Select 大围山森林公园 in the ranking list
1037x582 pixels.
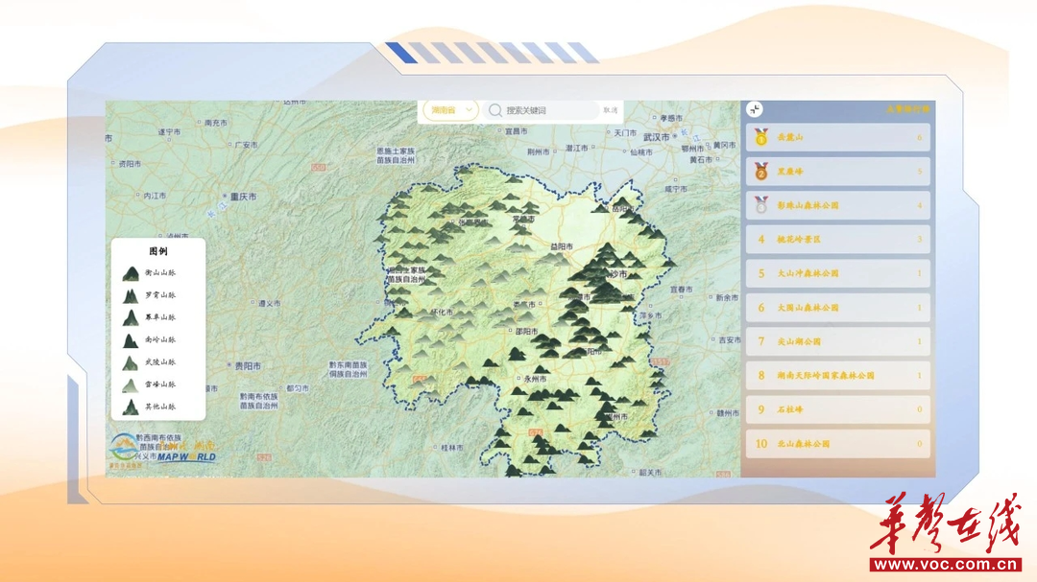click(838, 308)
